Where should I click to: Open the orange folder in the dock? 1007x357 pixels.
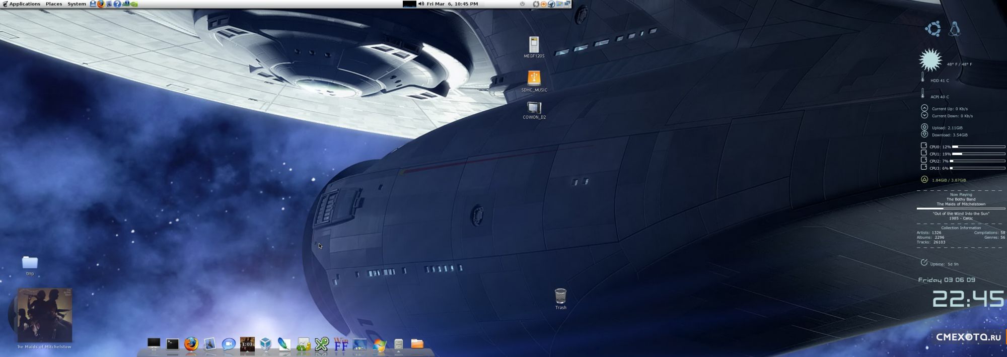417,343
